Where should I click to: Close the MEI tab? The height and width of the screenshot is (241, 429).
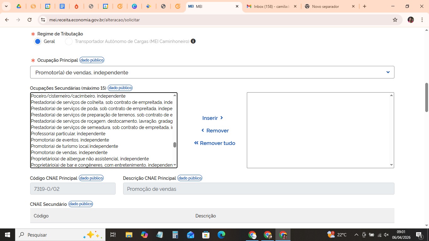tap(237, 6)
